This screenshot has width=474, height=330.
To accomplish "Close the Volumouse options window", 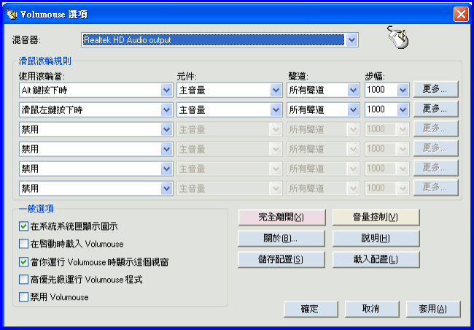I will pyautogui.click(x=460, y=14).
